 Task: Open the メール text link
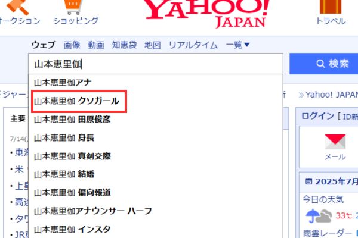[335, 156]
